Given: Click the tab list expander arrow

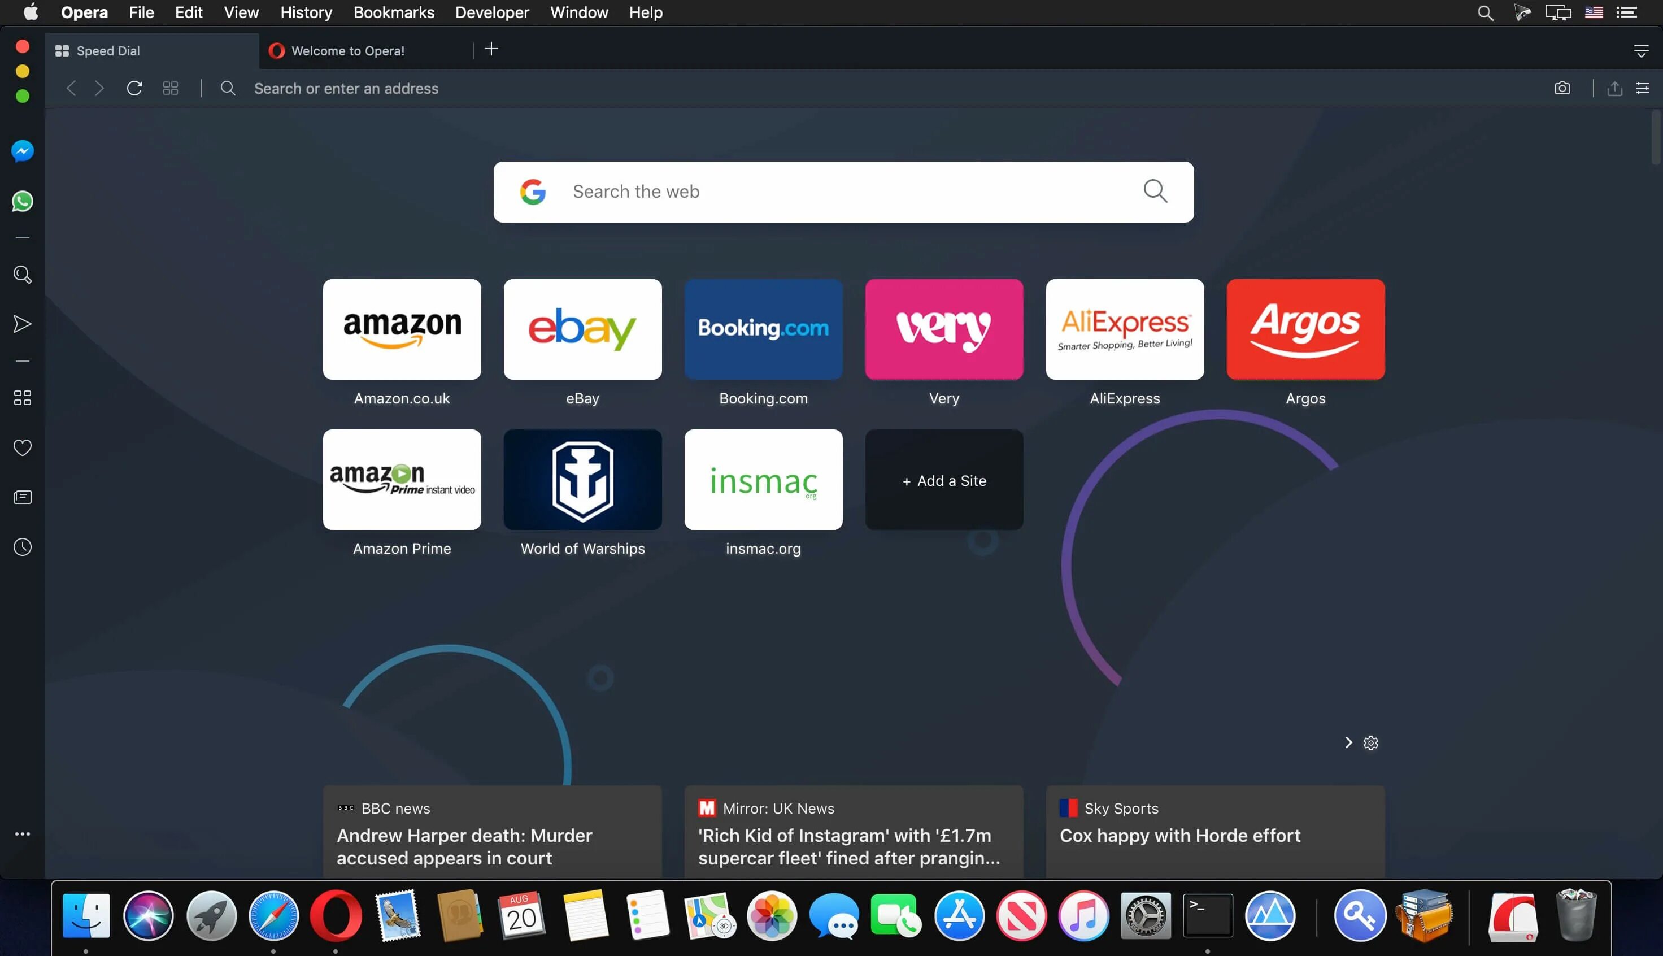Looking at the screenshot, I should pos(1642,49).
